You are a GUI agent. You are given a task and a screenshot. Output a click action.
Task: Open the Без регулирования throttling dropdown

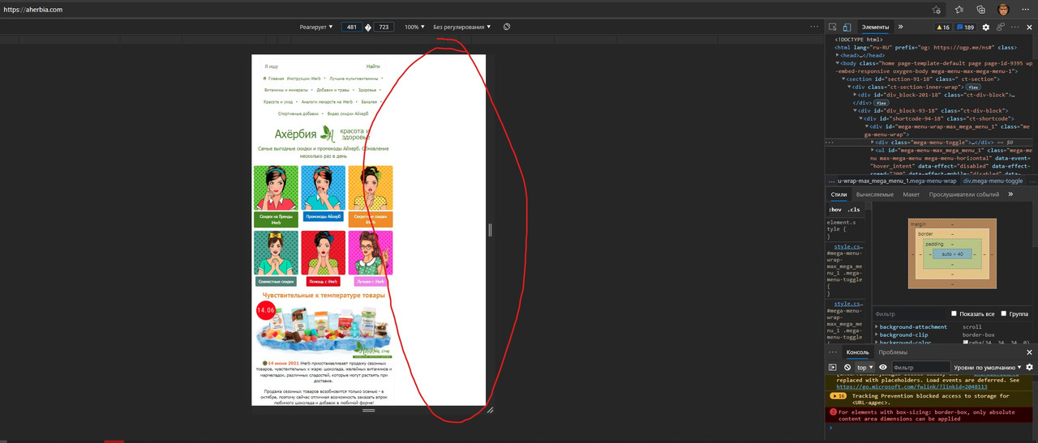(461, 27)
